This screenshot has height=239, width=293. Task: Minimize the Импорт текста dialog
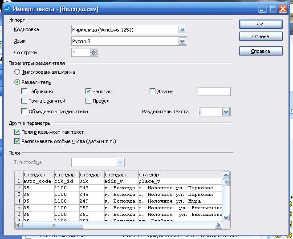click(x=262, y=9)
